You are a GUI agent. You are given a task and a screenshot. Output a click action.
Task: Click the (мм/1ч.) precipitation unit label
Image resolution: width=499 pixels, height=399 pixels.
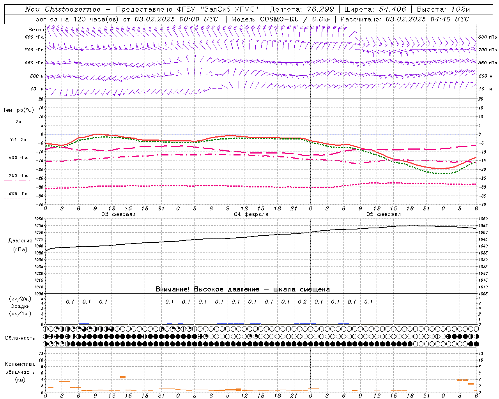pyautogui.click(x=20, y=314)
